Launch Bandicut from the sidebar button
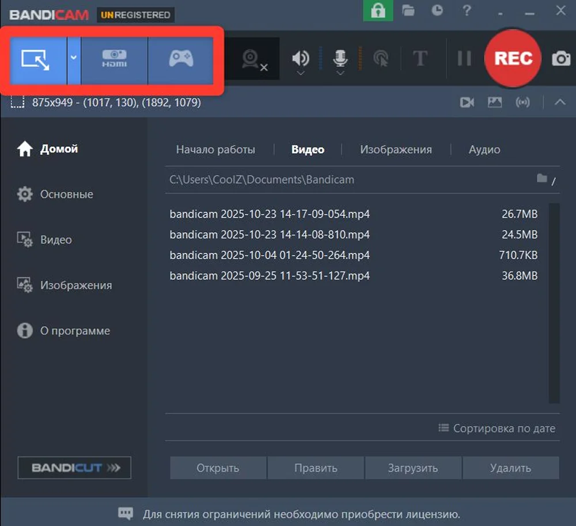 pyautogui.click(x=74, y=467)
